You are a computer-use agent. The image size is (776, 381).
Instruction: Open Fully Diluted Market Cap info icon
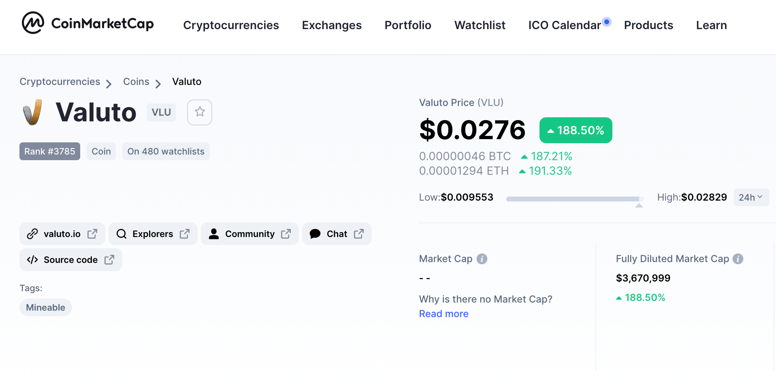[x=738, y=259]
